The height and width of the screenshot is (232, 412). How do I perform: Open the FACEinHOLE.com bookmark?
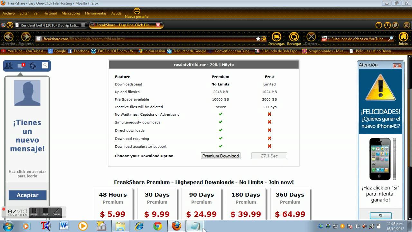pos(114,51)
